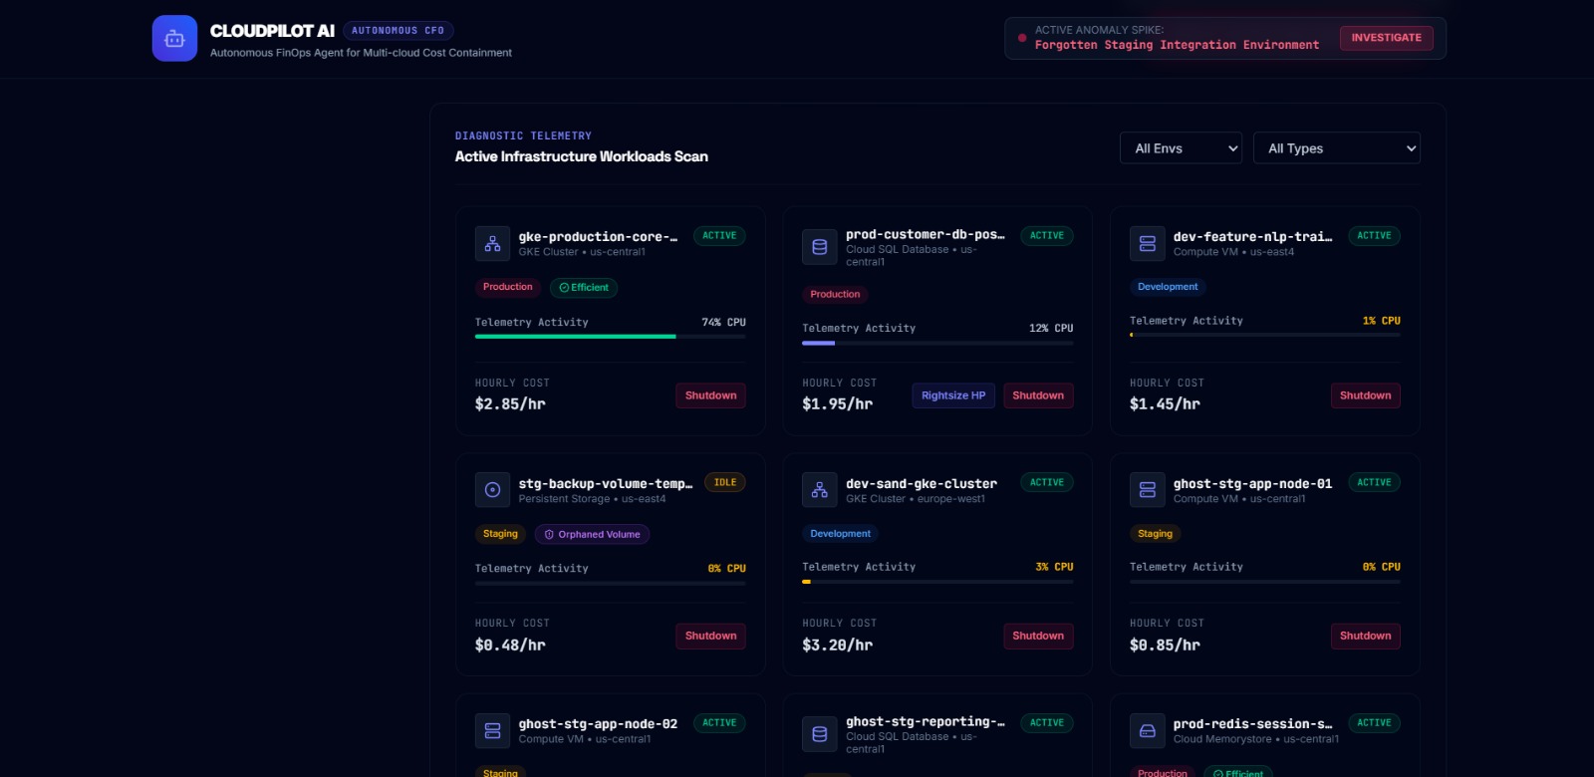Click the dev-sand-gke-cluster icon
The height and width of the screenshot is (777, 1594).
820,490
